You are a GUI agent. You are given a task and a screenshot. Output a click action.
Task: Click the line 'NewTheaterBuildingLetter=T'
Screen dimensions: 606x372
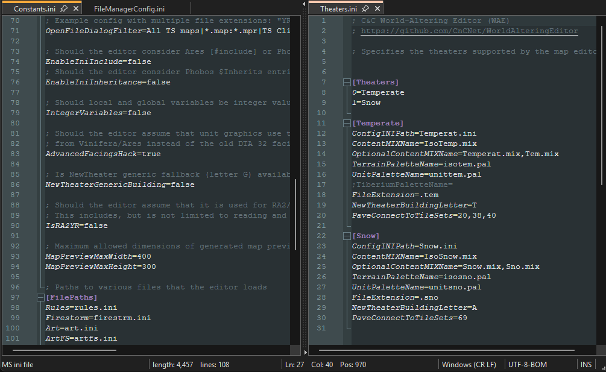[414, 205]
